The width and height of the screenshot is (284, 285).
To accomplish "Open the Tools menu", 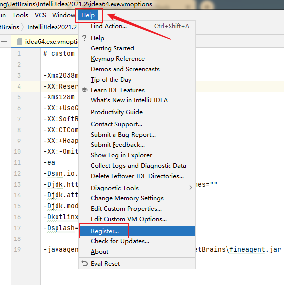I will pos(20,15).
